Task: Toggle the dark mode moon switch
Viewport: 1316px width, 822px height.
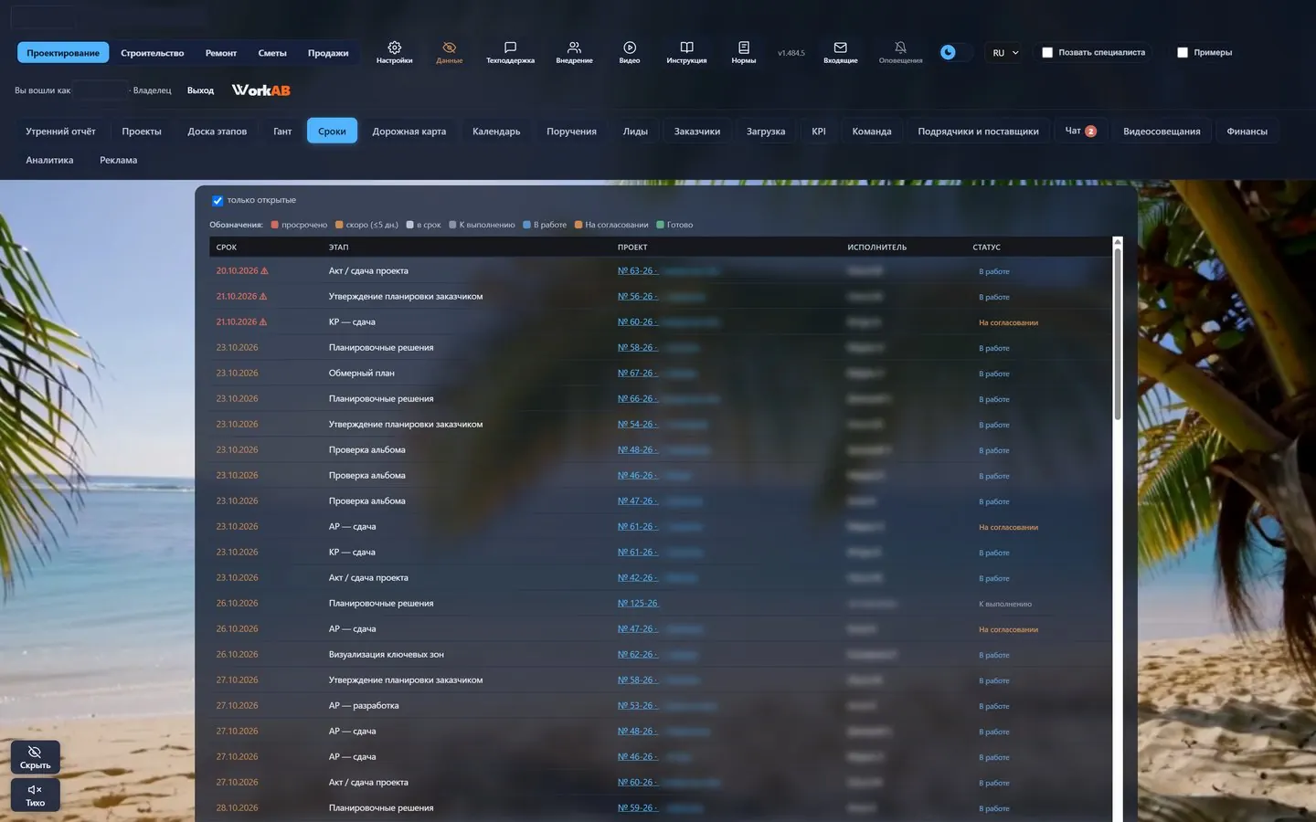Action: [x=955, y=52]
